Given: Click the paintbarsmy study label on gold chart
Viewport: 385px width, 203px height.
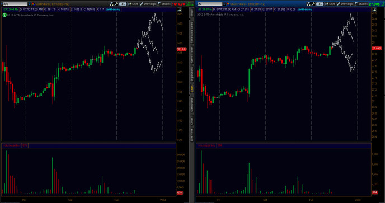Looking at the screenshot, I should pyautogui.click(x=112, y=10).
